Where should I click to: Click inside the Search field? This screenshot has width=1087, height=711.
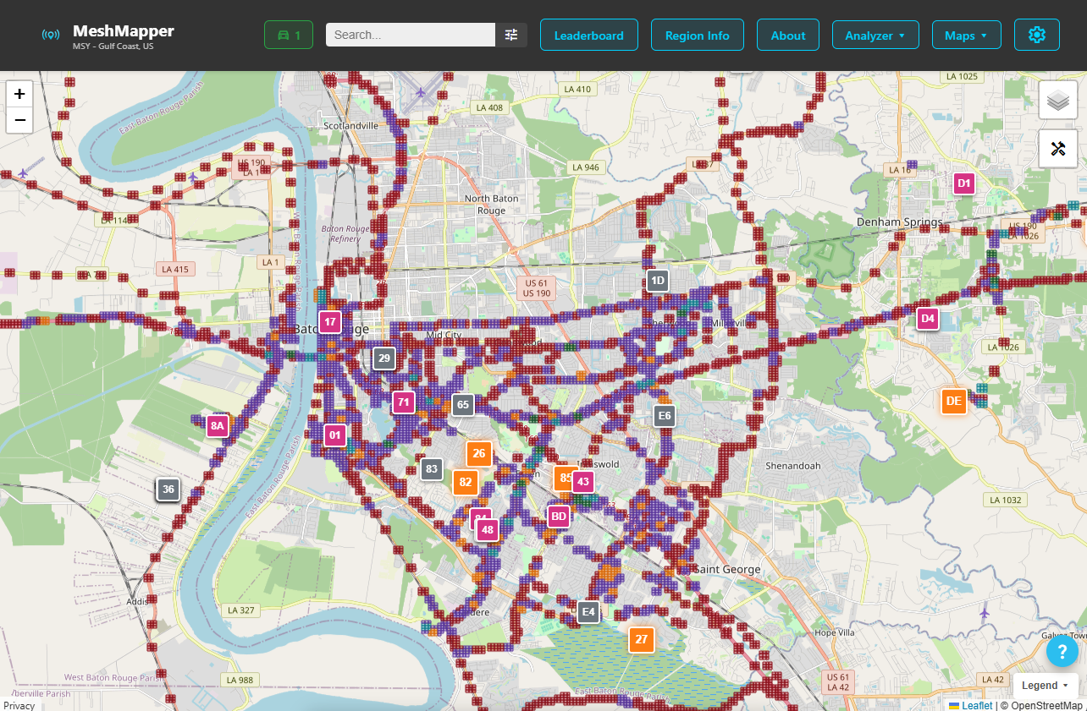tap(410, 35)
